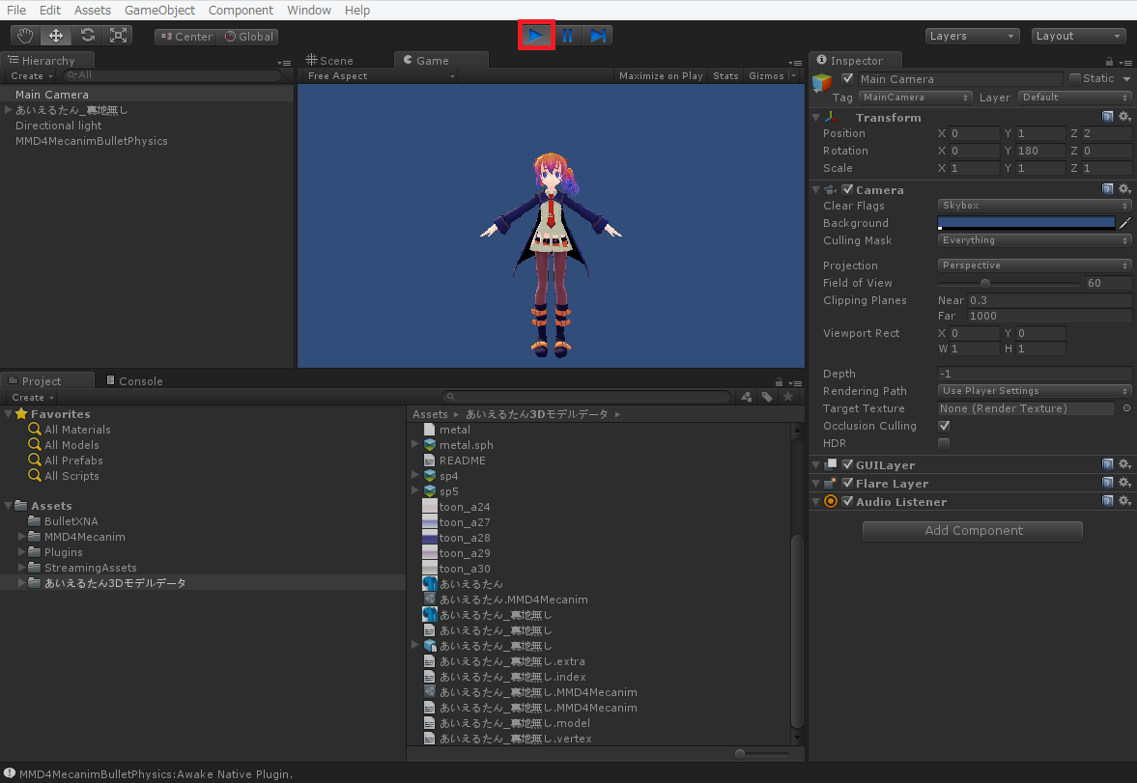The image size is (1137, 783).
Task: Switch to the Scene tab
Action: click(x=329, y=61)
